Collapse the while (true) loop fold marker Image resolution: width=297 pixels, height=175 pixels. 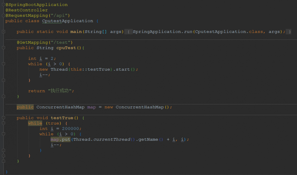[3, 123]
